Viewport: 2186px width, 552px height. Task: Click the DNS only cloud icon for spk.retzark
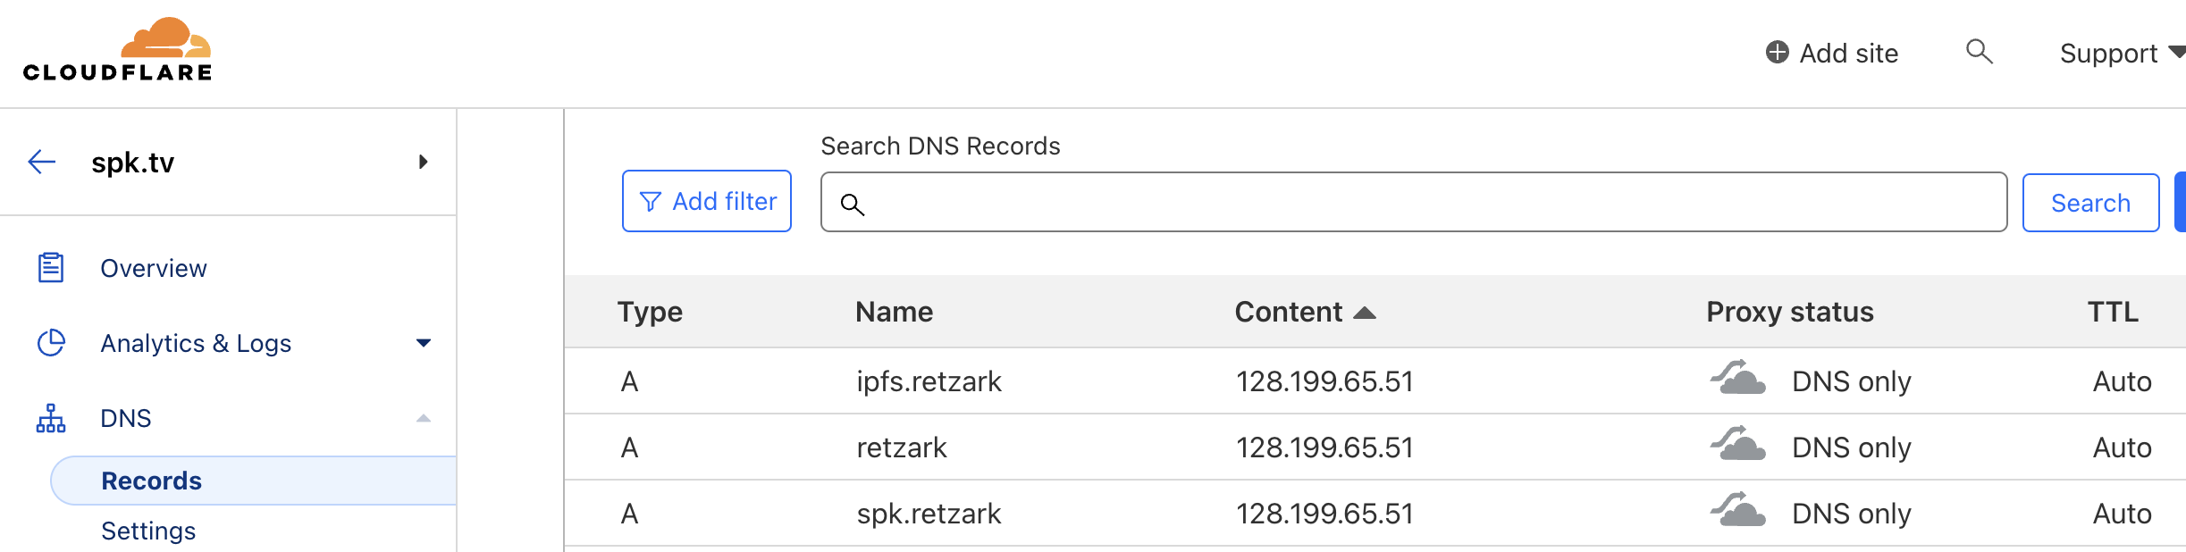[1738, 510]
